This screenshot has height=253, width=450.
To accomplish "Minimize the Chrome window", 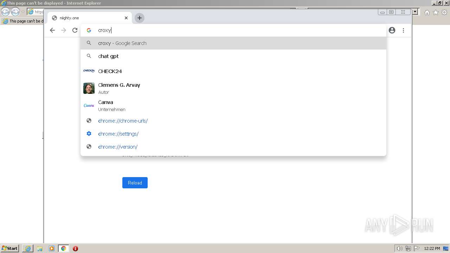I will tap(382, 12).
